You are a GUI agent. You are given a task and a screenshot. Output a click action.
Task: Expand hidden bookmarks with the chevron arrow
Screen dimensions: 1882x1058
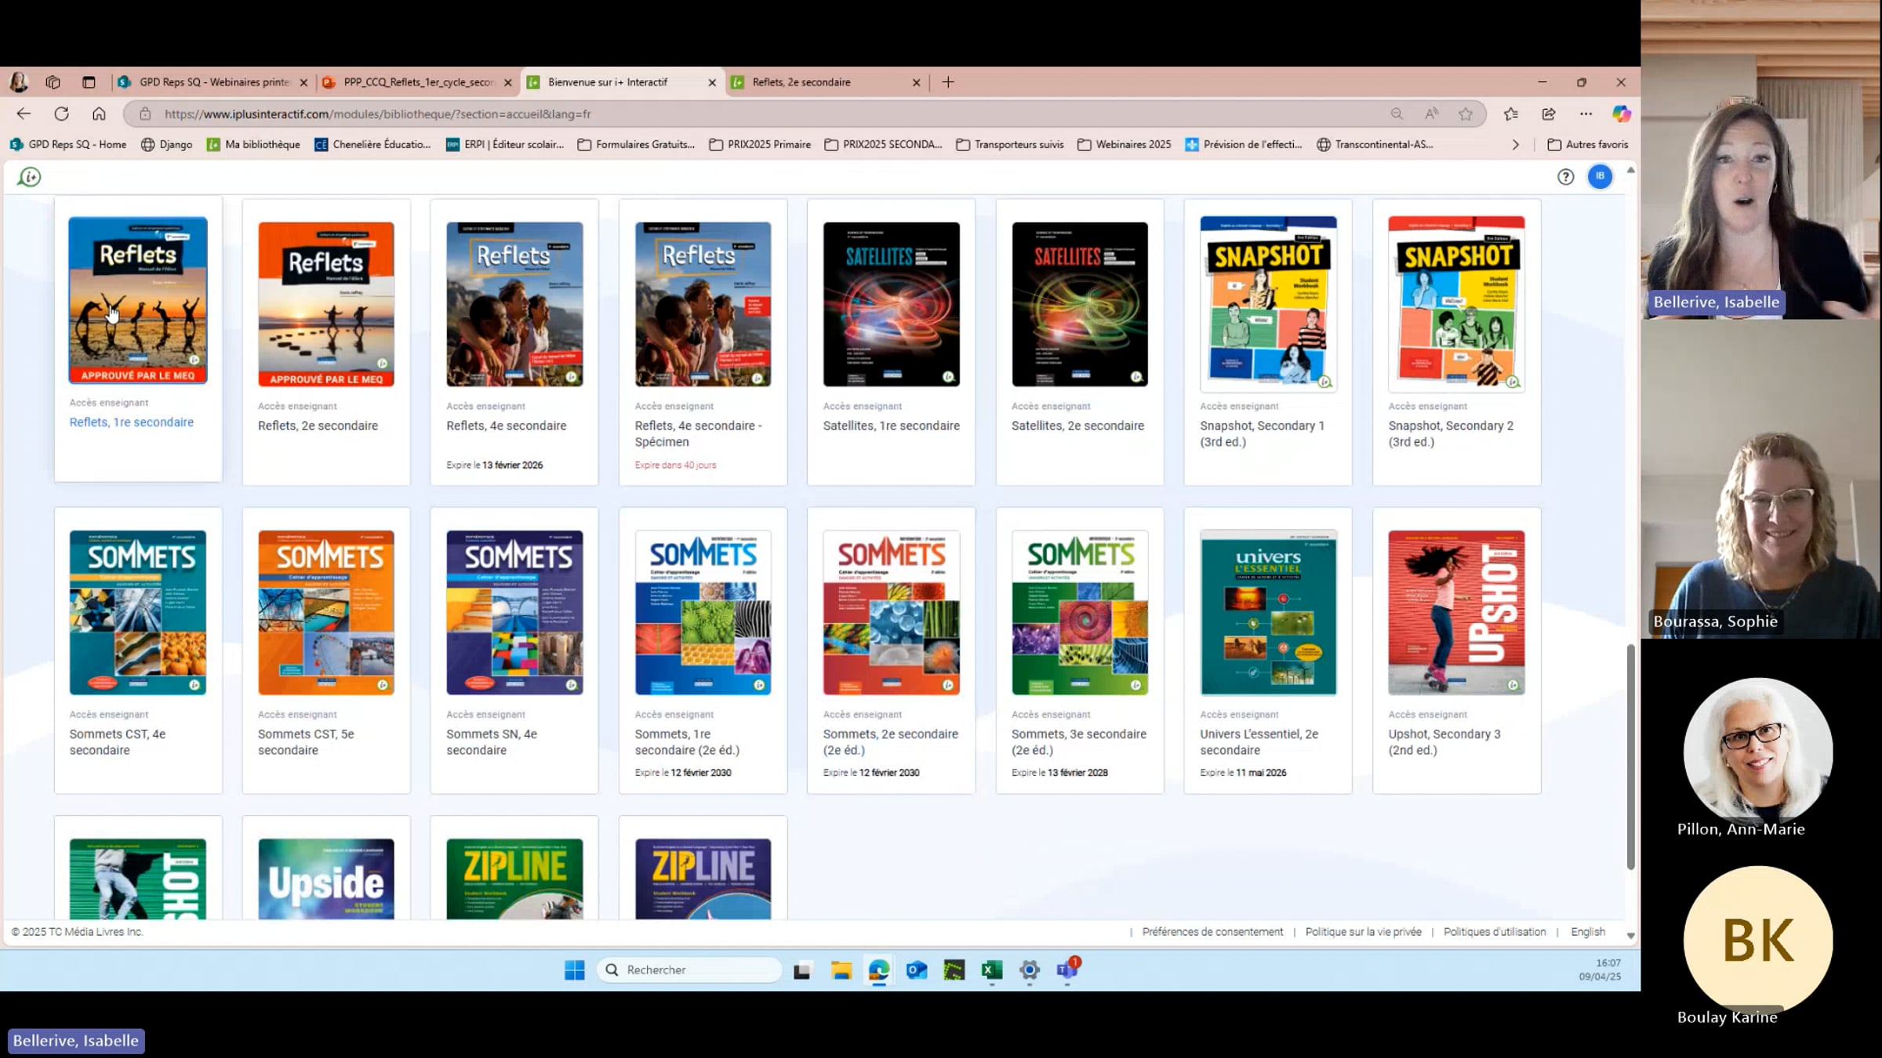tap(1516, 144)
